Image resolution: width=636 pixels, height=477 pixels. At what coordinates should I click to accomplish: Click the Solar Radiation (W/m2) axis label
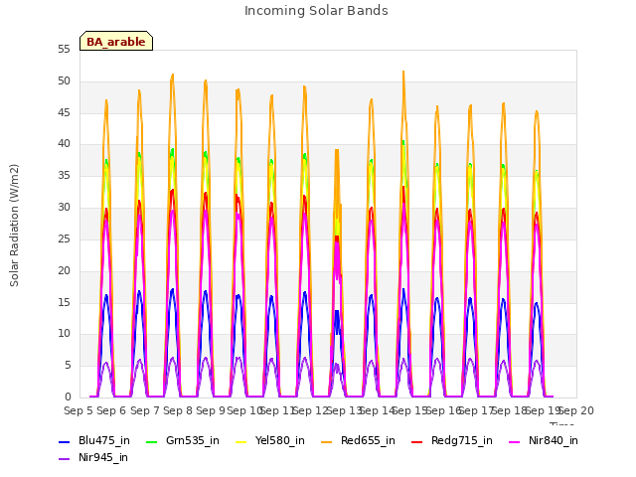pyautogui.click(x=14, y=226)
